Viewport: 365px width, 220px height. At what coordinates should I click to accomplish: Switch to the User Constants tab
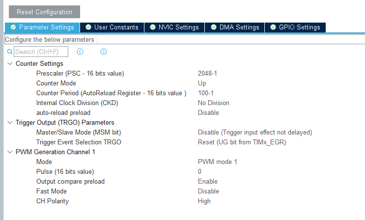(x=112, y=27)
